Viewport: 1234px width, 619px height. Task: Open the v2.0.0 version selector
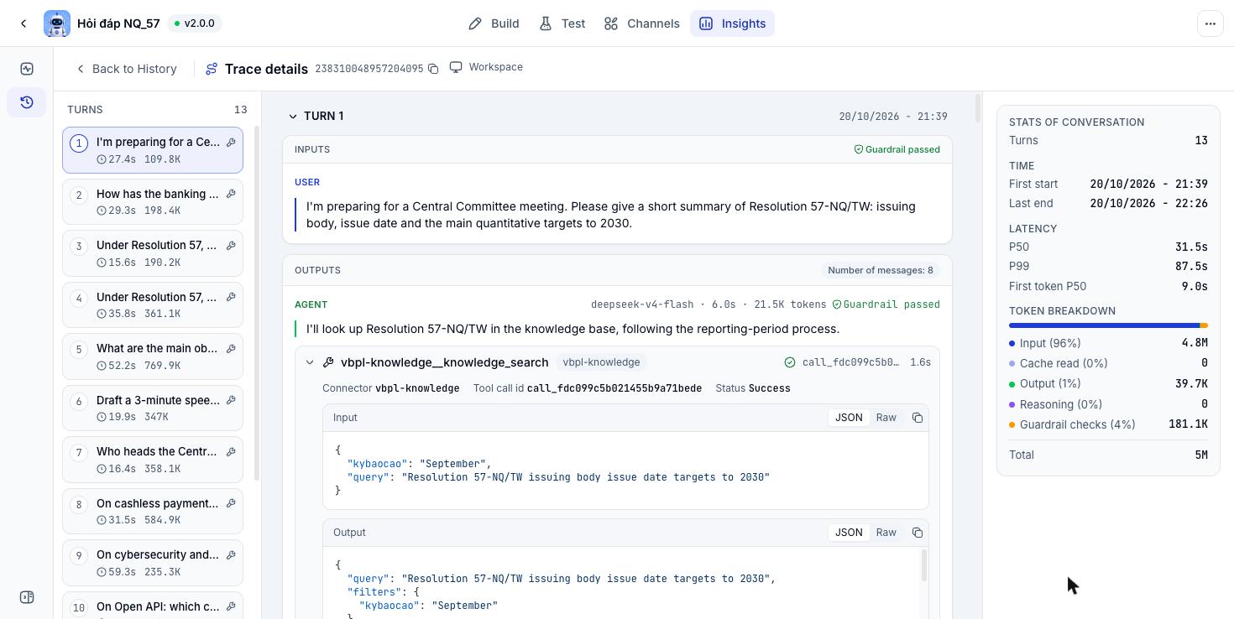pos(194,23)
